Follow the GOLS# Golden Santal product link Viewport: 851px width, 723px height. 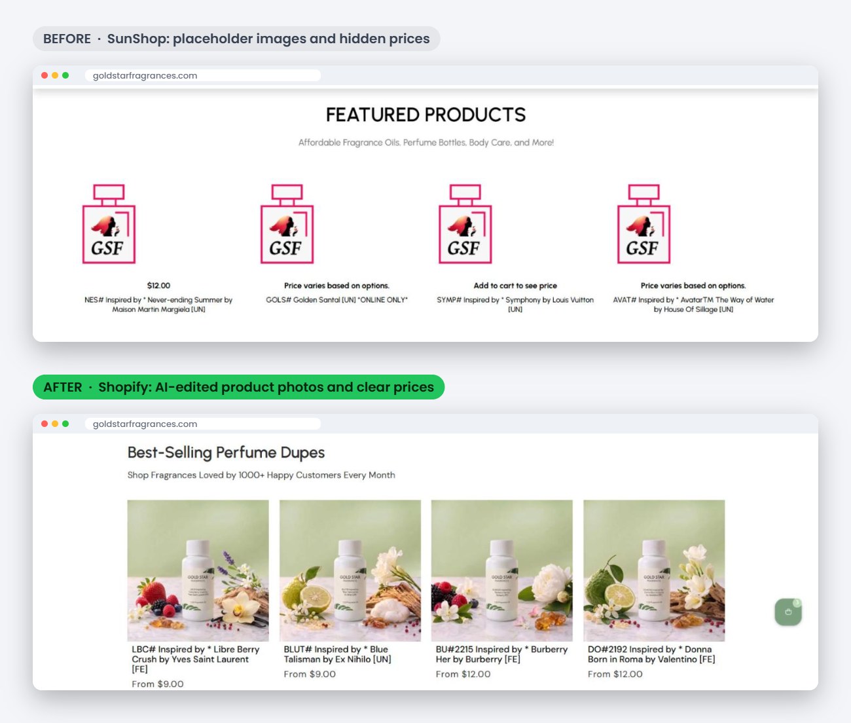336,300
